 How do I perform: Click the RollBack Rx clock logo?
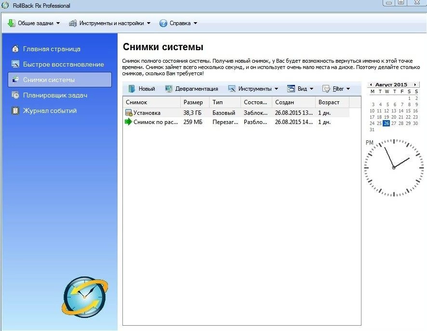[x=85, y=297]
